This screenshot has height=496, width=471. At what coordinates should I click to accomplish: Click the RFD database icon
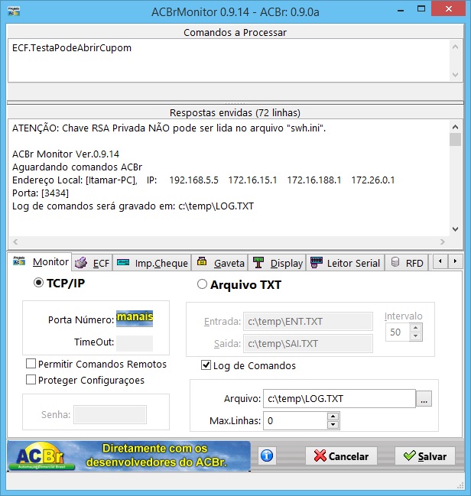click(395, 262)
